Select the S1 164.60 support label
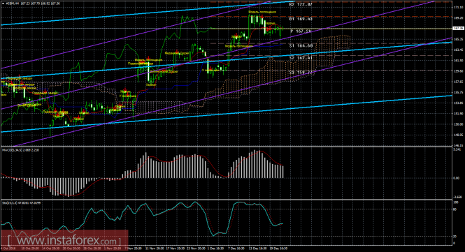This screenshot has width=465, height=252. click(x=301, y=45)
